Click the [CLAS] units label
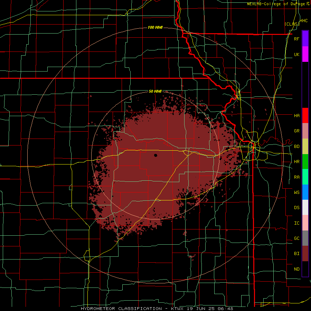This screenshot has height=311, width=311. [x=292, y=24]
